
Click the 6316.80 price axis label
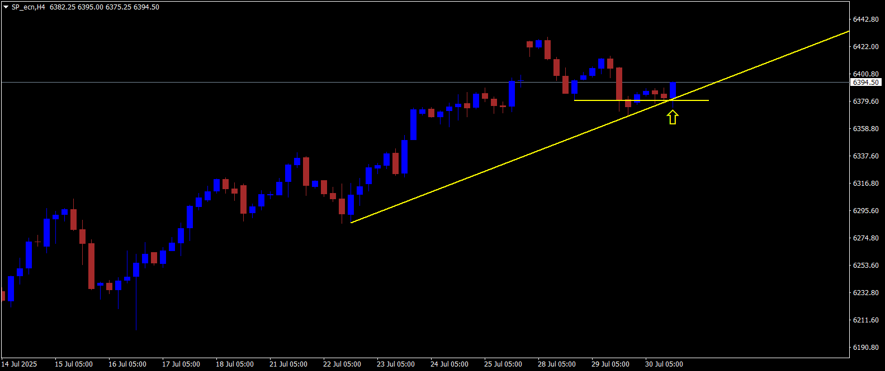point(865,184)
